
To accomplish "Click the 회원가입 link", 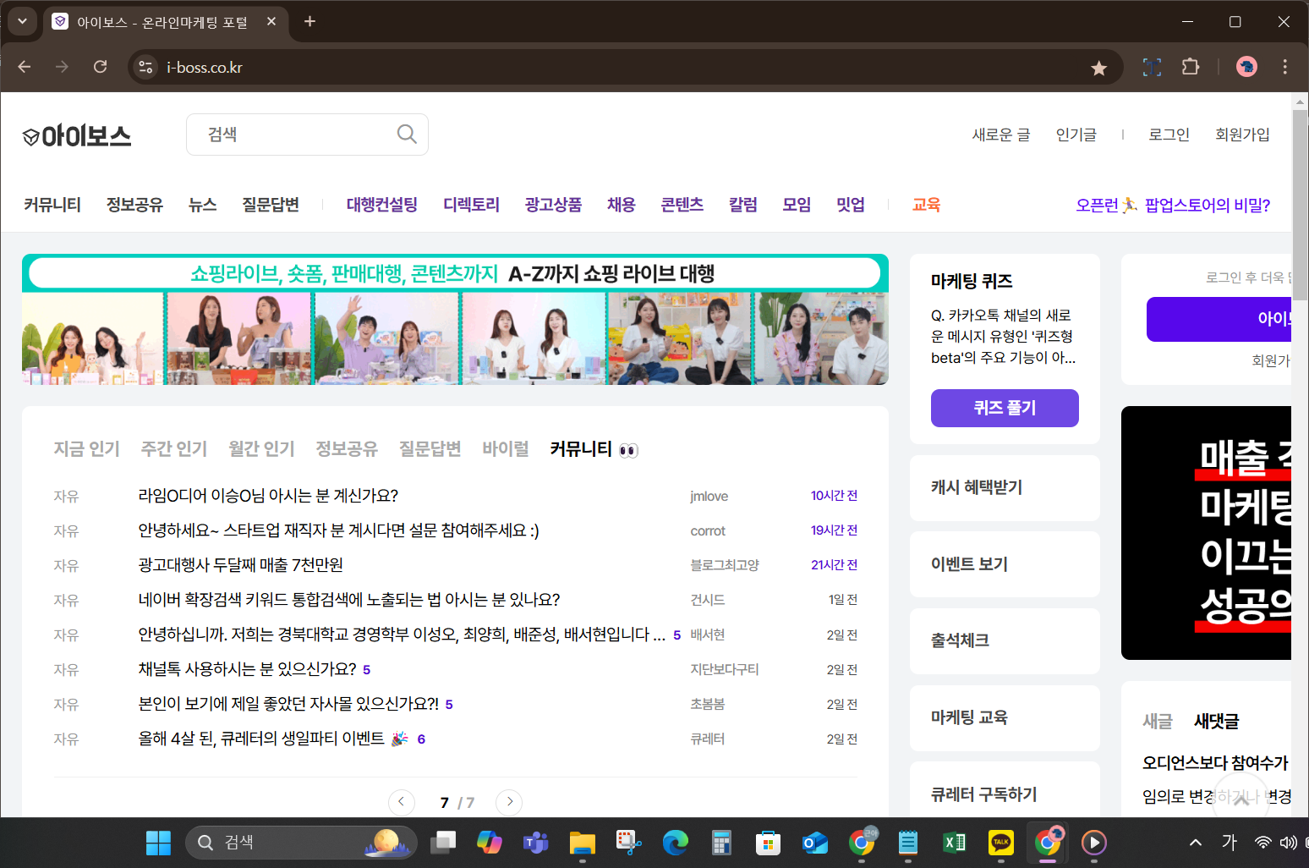I will [1242, 134].
